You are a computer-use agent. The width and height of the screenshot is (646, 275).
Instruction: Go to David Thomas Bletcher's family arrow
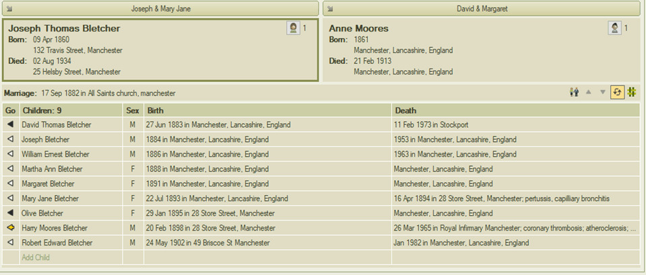[x=10, y=125]
